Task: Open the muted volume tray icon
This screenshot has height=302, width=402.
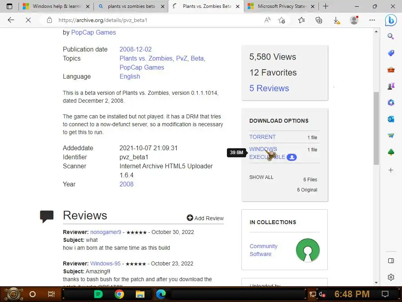Action: (x=322, y=294)
